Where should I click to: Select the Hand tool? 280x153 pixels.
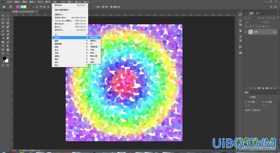coord(8,50)
